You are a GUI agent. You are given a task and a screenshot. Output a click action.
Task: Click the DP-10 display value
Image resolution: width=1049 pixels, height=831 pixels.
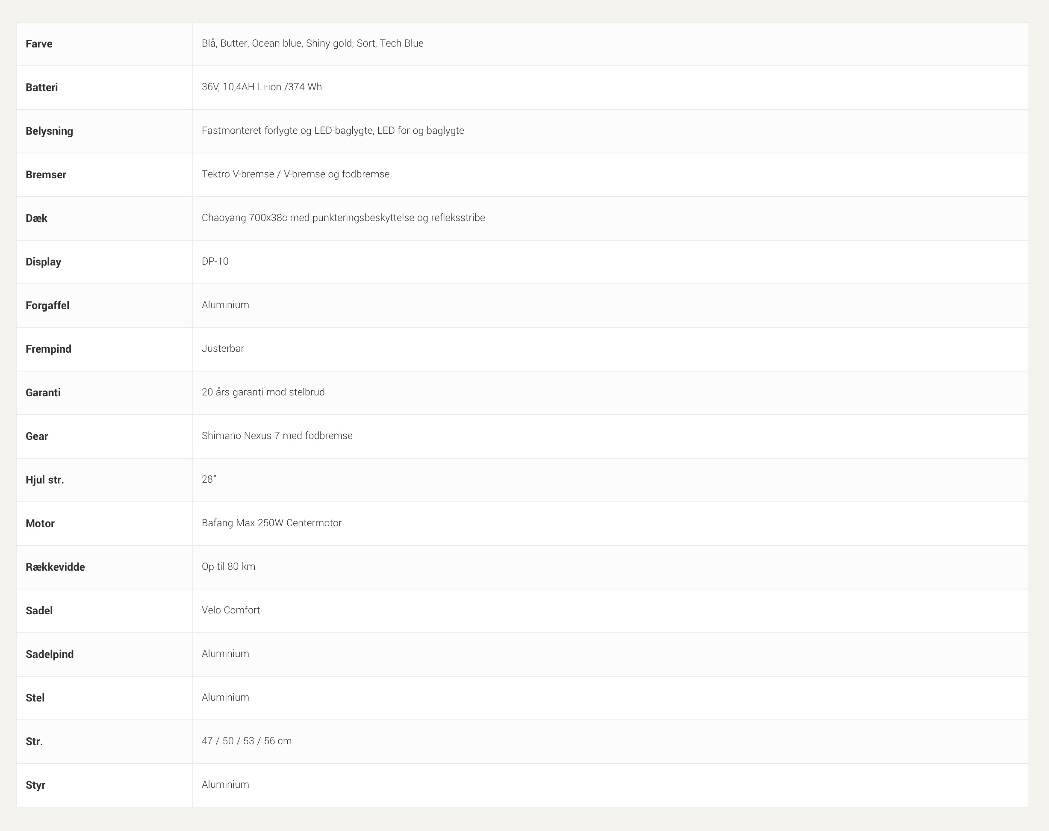tap(215, 261)
